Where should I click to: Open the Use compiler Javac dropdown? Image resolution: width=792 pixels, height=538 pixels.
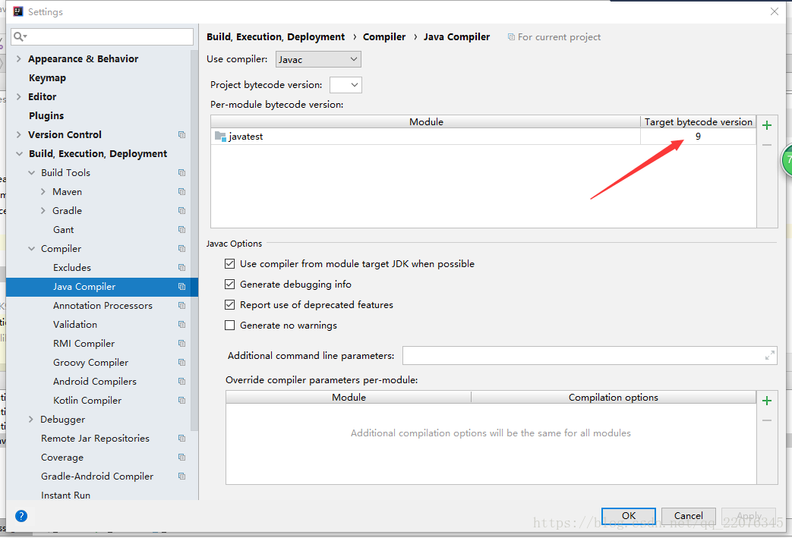pyautogui.click(x=318, y=59)
